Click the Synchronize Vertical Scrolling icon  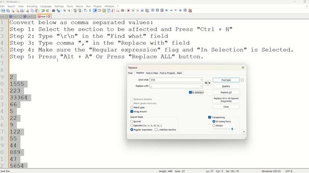75,11
